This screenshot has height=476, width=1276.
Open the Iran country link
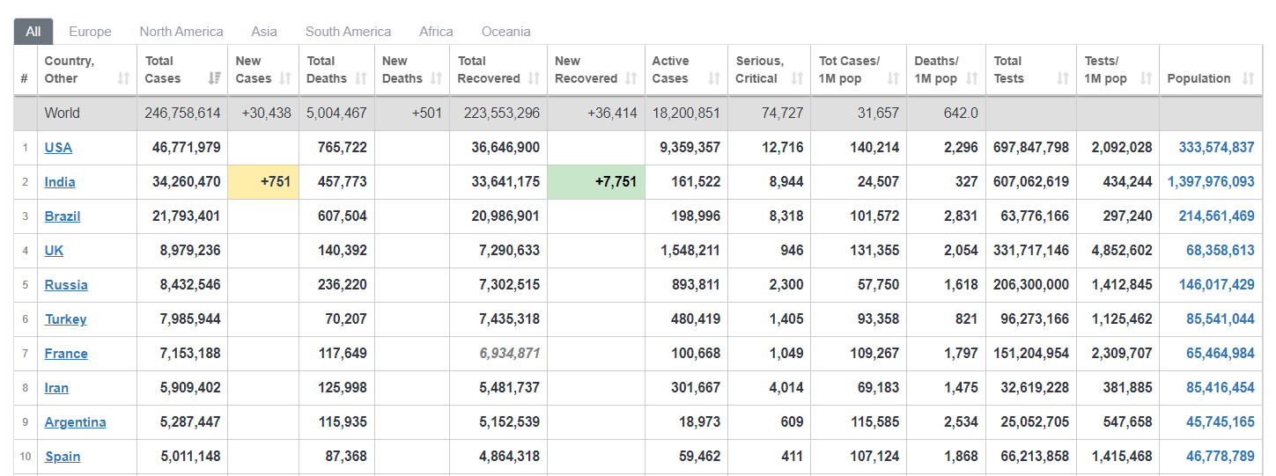point(56,388)
